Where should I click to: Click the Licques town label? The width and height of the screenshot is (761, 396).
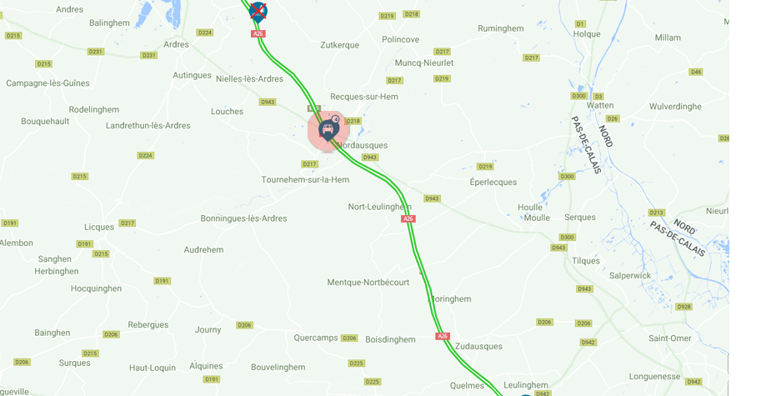click(99, 227)
